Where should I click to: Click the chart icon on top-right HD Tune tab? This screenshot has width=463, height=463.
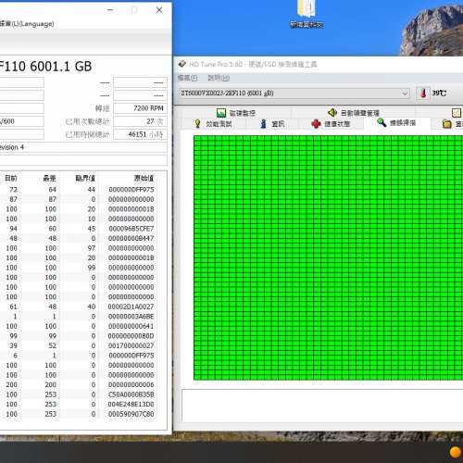pyautogui.click(x=457, y=113)
